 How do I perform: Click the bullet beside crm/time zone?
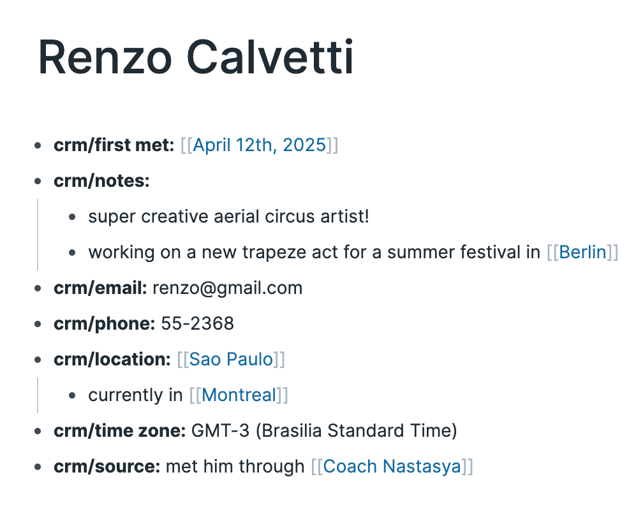point(38,431)
